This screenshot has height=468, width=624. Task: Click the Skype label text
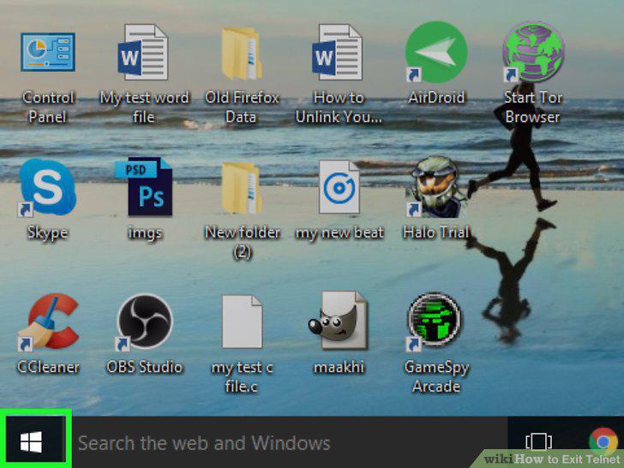[48, 233]
